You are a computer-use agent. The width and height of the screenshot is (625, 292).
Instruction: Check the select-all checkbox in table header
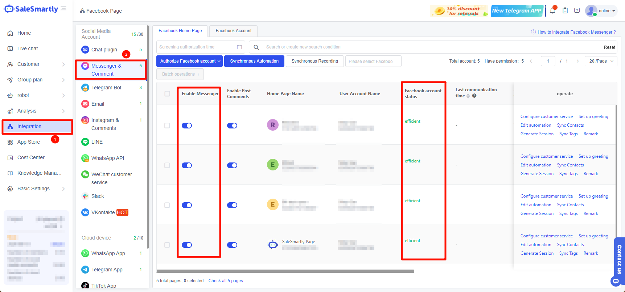pos(167,94)
